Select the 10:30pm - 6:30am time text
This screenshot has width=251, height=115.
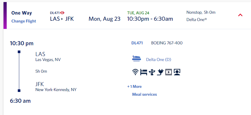pos(150,19)
